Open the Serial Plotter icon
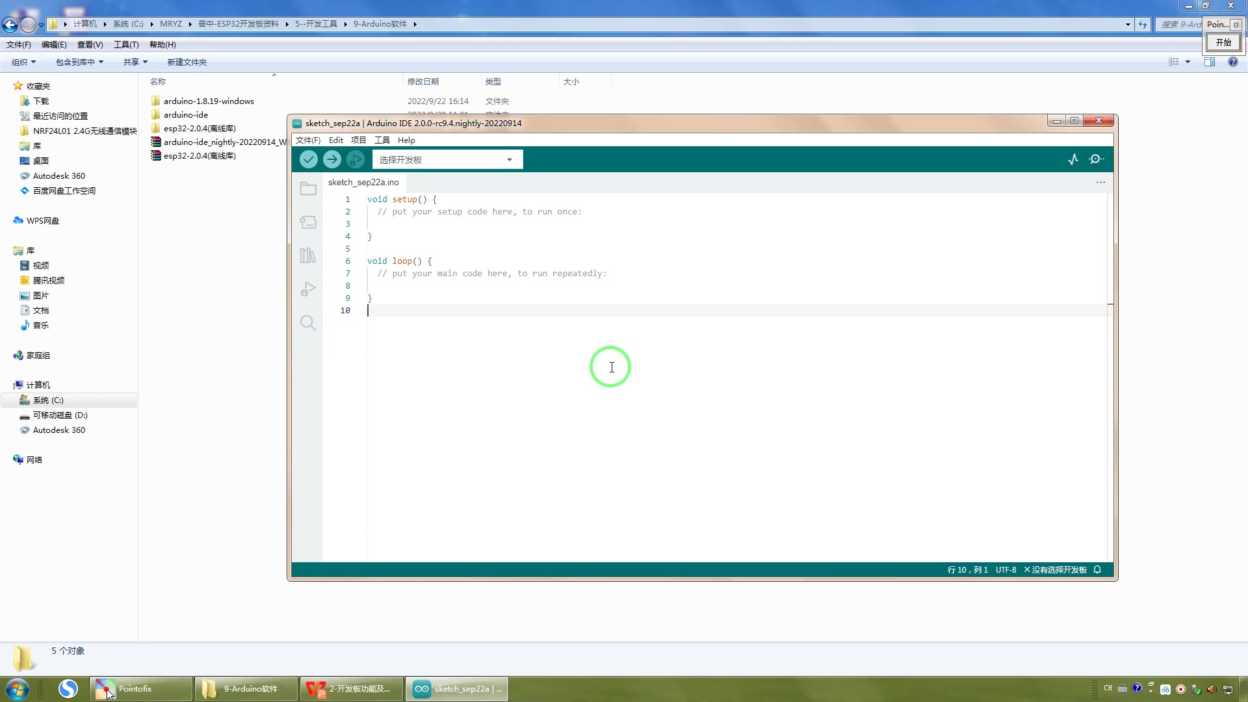 tap(1073, 159)
